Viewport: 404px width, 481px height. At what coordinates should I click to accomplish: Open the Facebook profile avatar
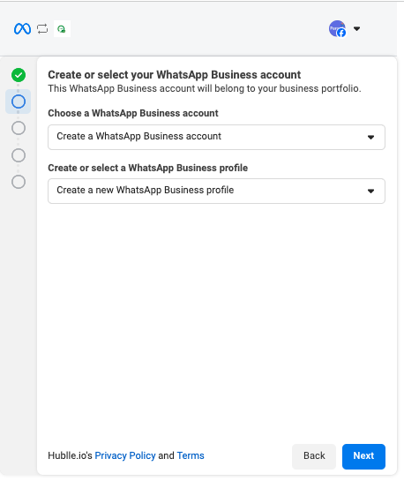tap(337, 28)
